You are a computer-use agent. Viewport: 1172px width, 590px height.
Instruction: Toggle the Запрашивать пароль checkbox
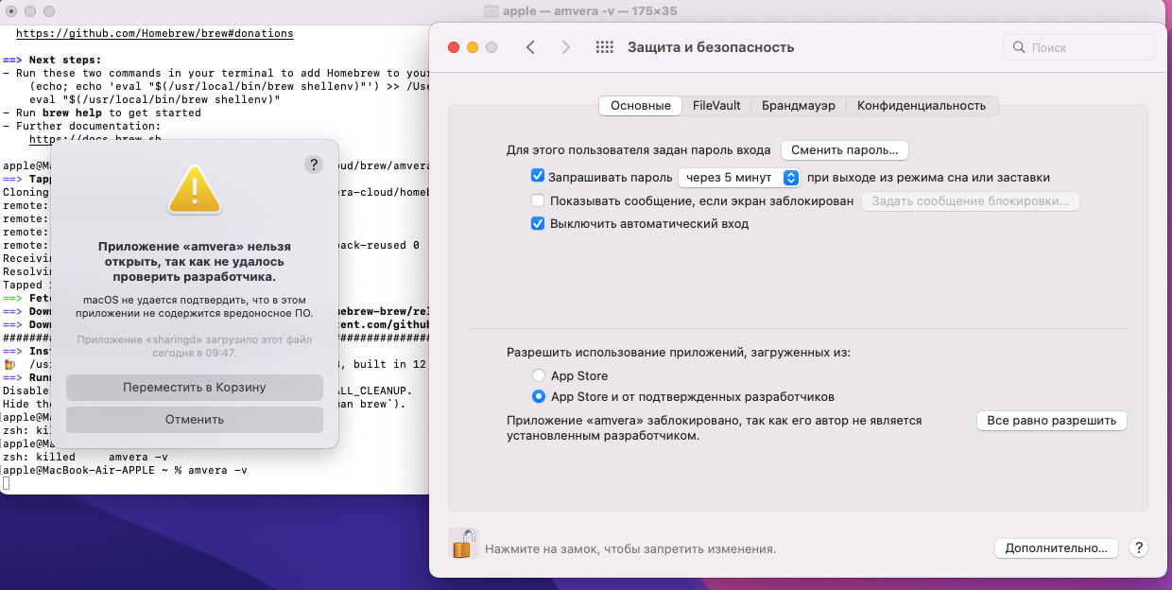[x=538, y=177]
